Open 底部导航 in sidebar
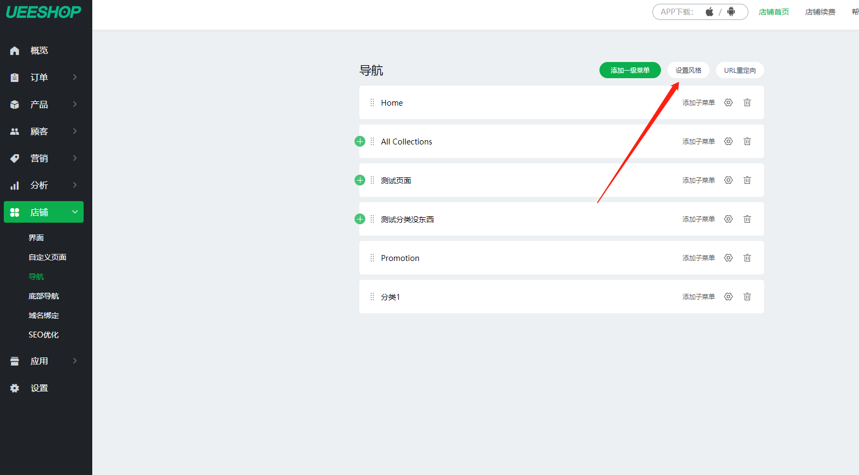Screen dimensions: 859x475 click(44, 296)
